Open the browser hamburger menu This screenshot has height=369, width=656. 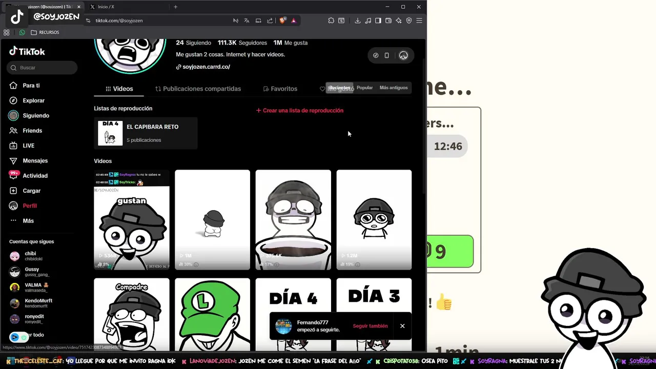click(x=419, y=20)
